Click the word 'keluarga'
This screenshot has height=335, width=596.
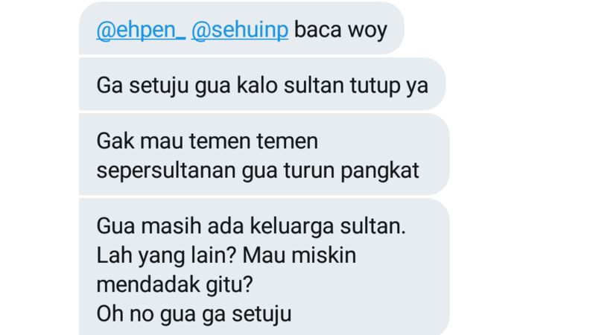[292, 226]
